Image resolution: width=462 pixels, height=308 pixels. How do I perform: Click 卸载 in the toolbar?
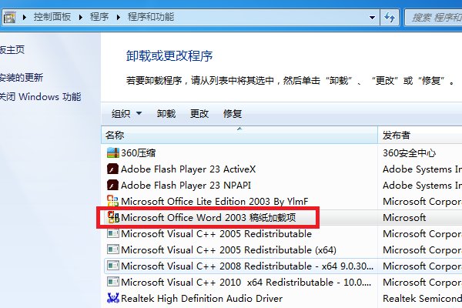[166, 113]
